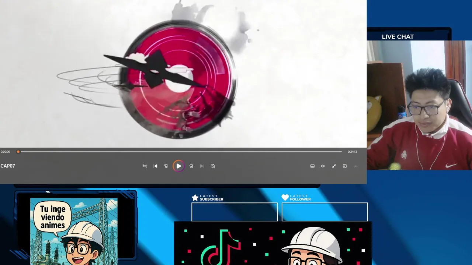Switch to mini player mode

click(345, 166)
